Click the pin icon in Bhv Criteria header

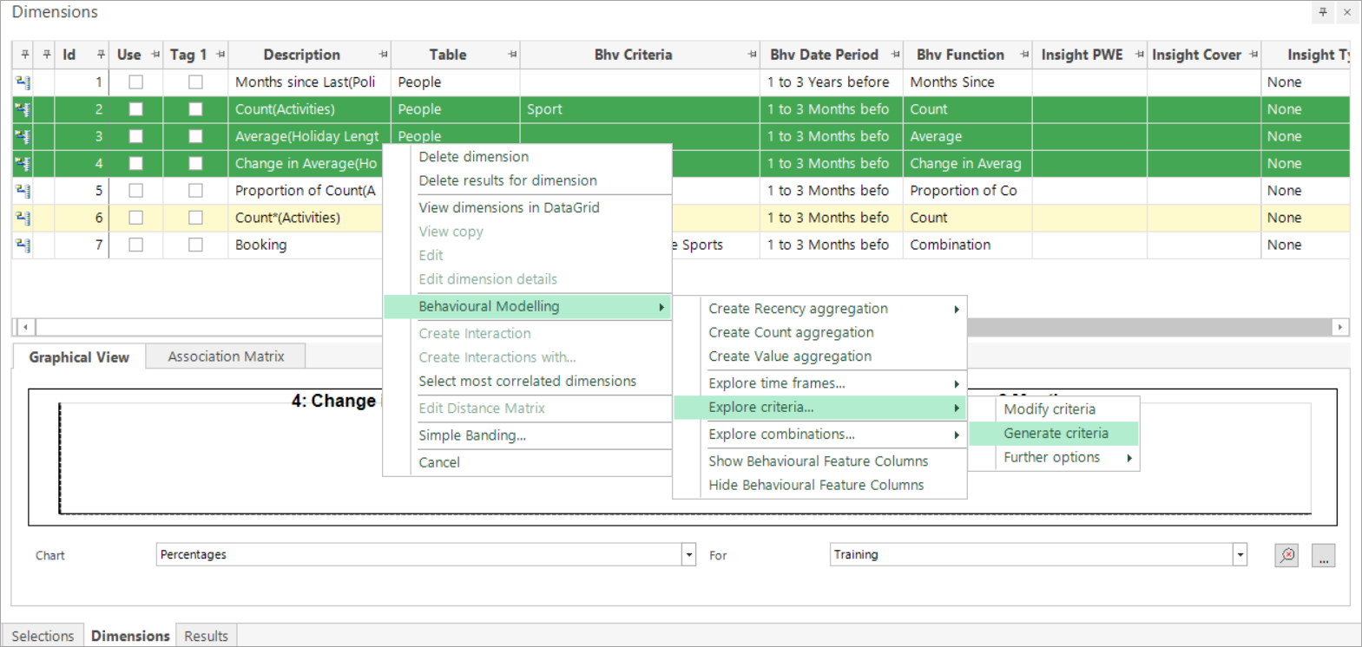(x=752, y=55)
